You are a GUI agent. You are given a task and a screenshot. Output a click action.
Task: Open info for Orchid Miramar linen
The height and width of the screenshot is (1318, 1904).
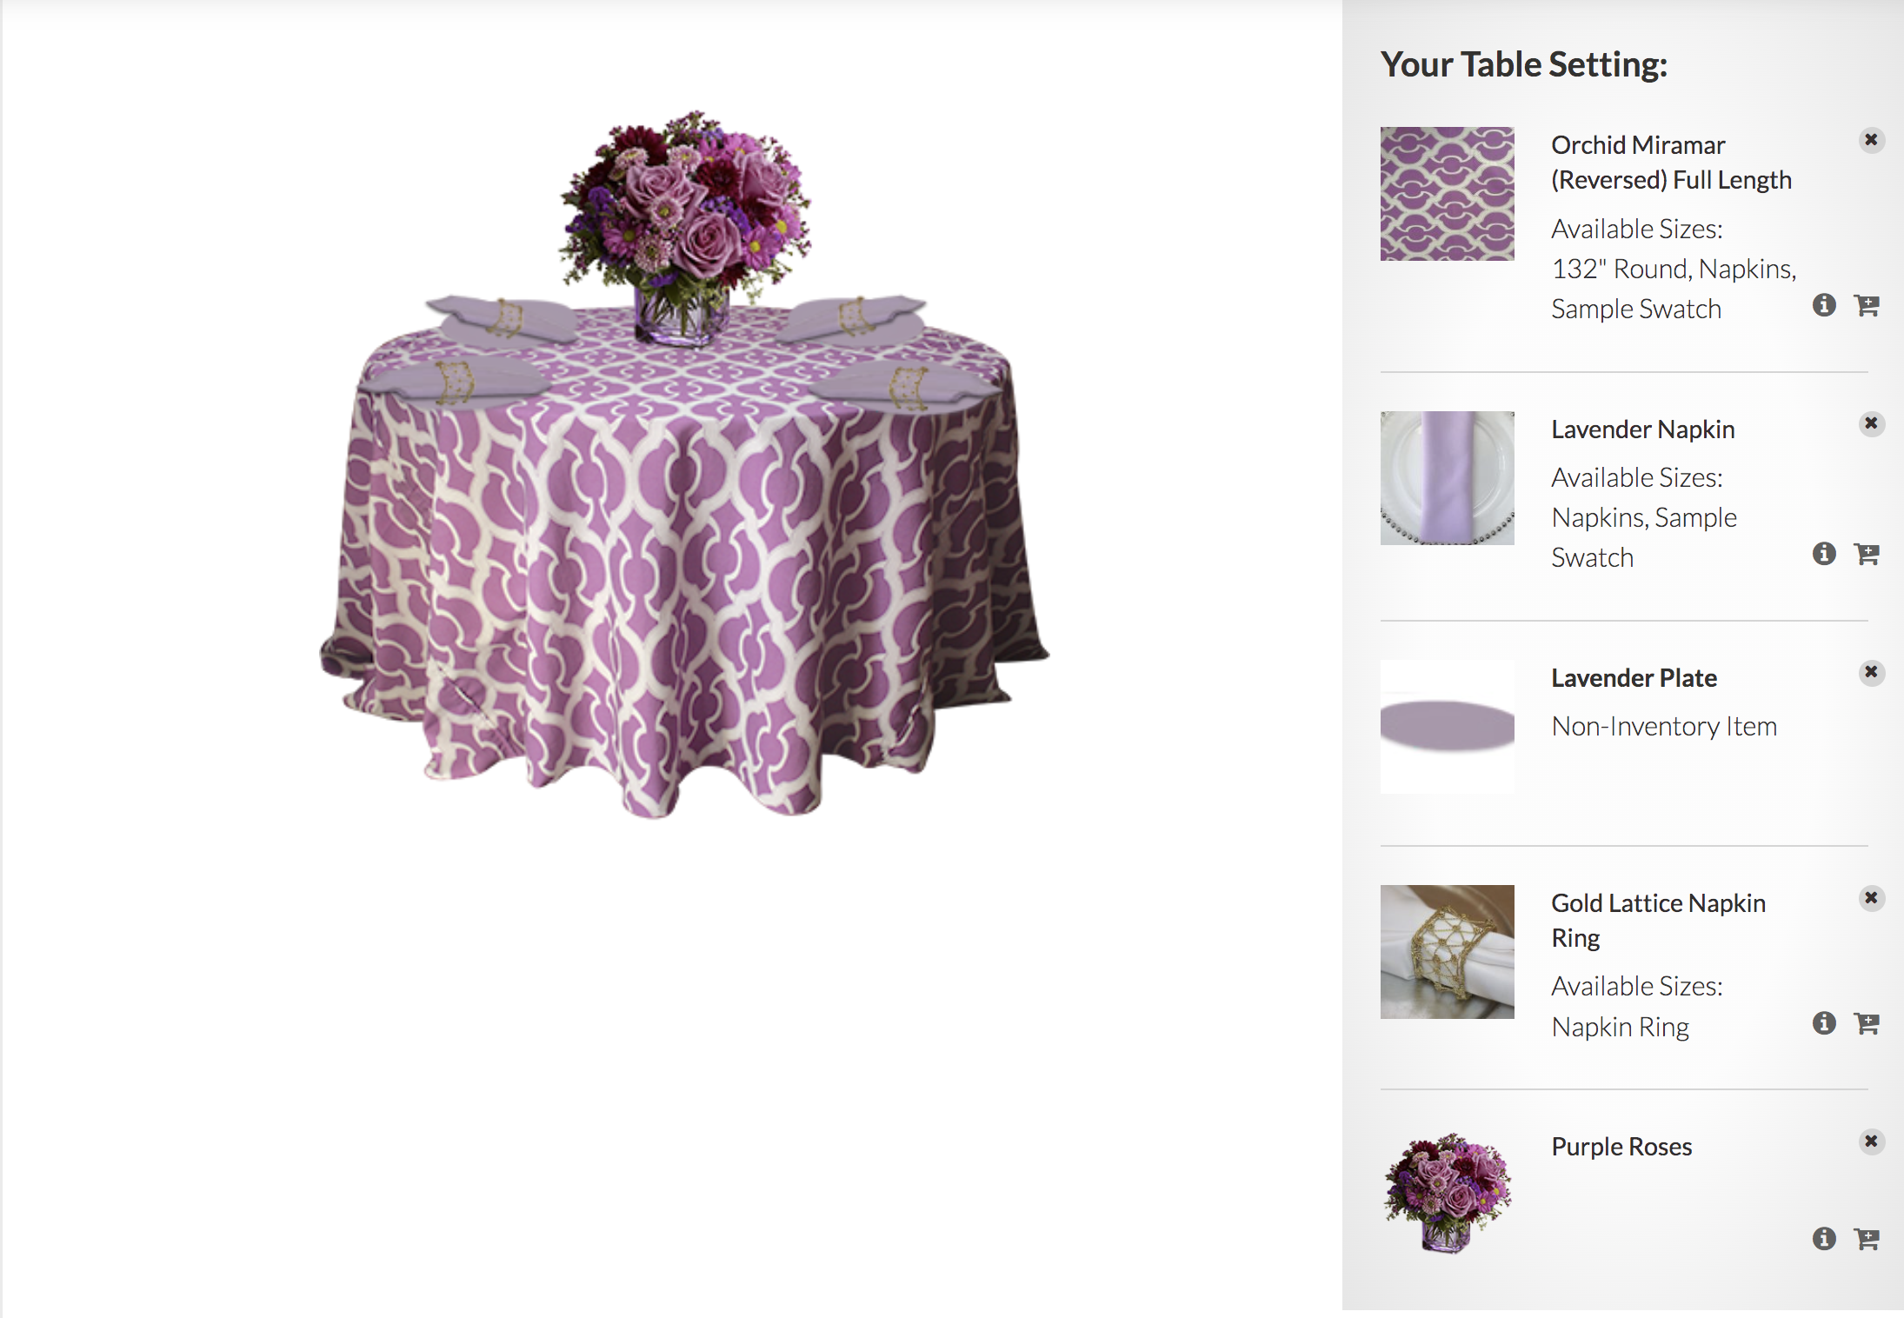[x=1824, y=305]
